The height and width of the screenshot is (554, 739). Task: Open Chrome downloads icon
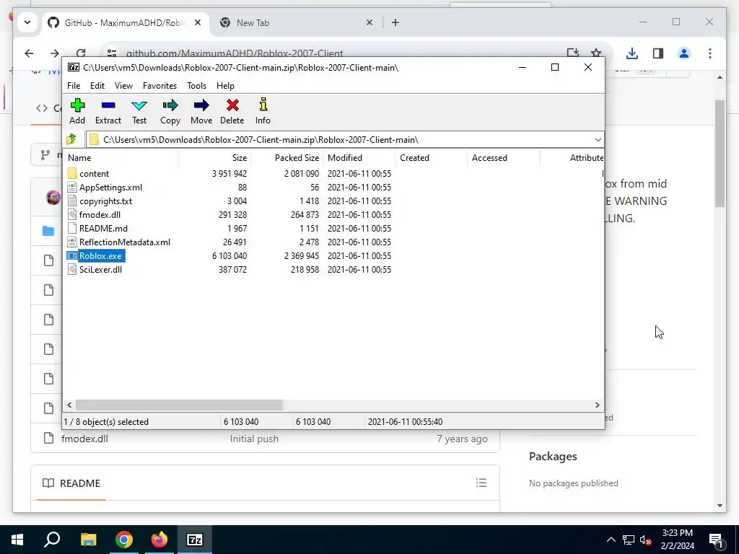[x=632, y=53]
